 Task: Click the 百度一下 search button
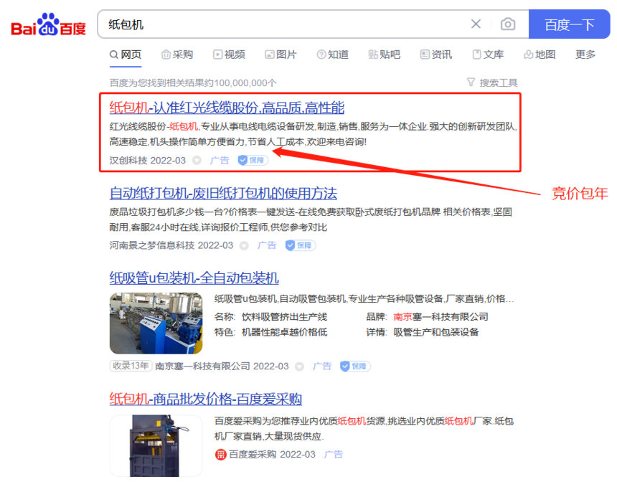click(569, 24)
